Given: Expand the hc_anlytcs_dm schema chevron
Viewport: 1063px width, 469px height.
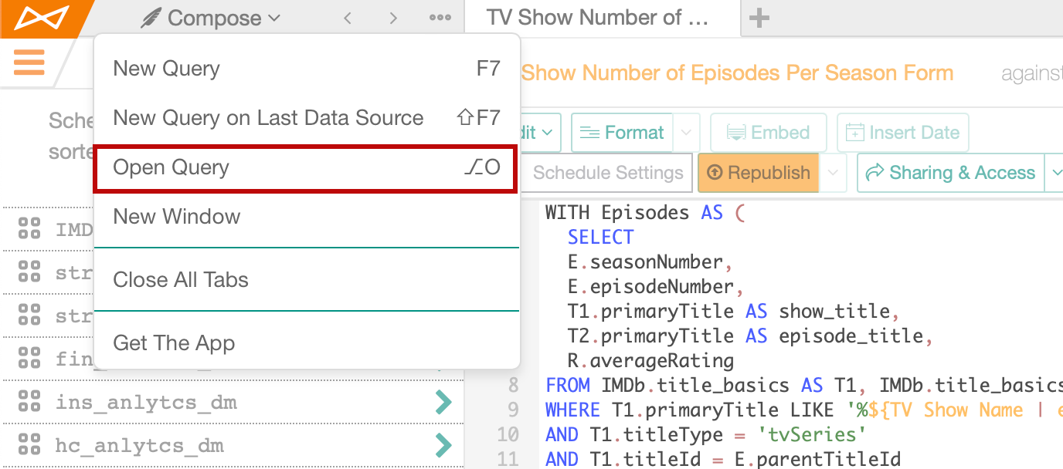Looking at the screenshot, I should 443,444.
